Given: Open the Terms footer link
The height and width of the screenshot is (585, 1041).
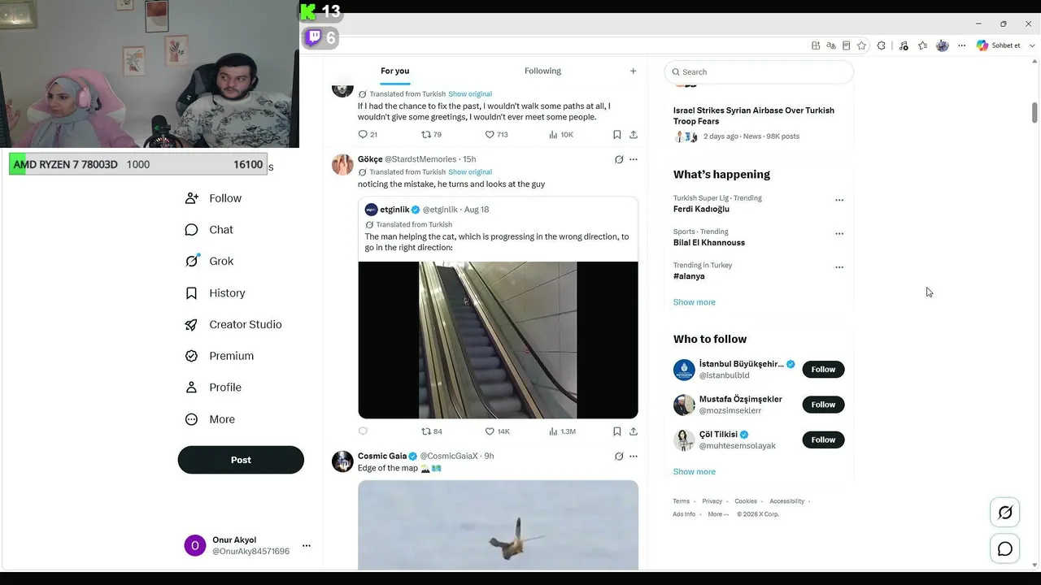Looking at the screenshot, I should (x=681, y=501).
